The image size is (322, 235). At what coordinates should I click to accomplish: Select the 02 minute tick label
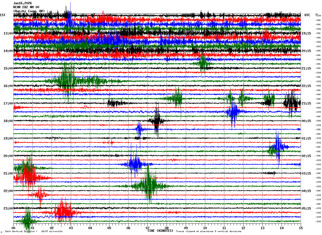coord(52,228)
